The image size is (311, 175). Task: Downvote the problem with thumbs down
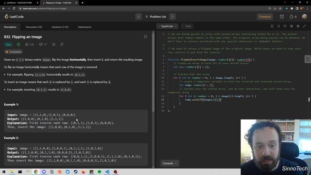(x=43, y=44)
